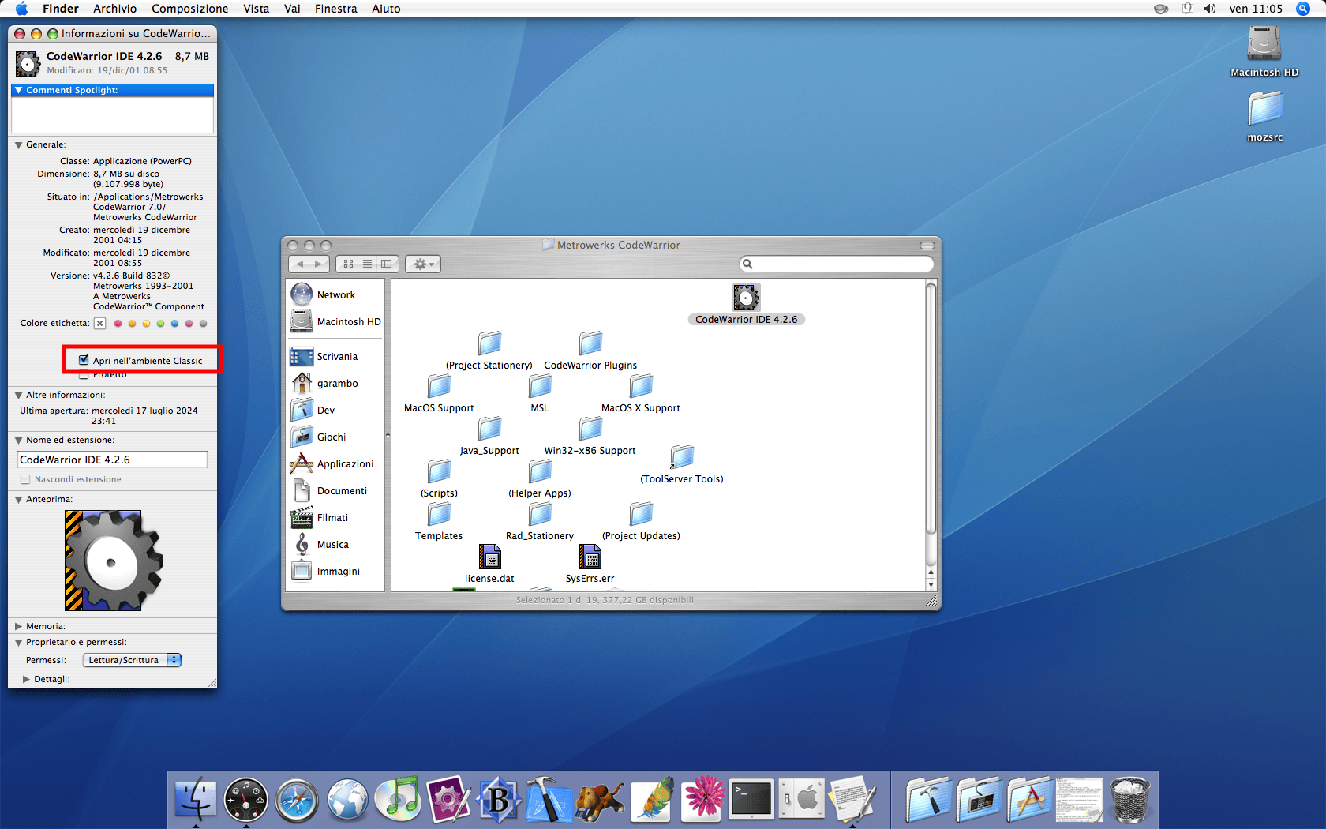The height and width of the screenshot is (829, 1326).
Task: Select the SysErrs.err file icon
Action: tap(590, 557)
